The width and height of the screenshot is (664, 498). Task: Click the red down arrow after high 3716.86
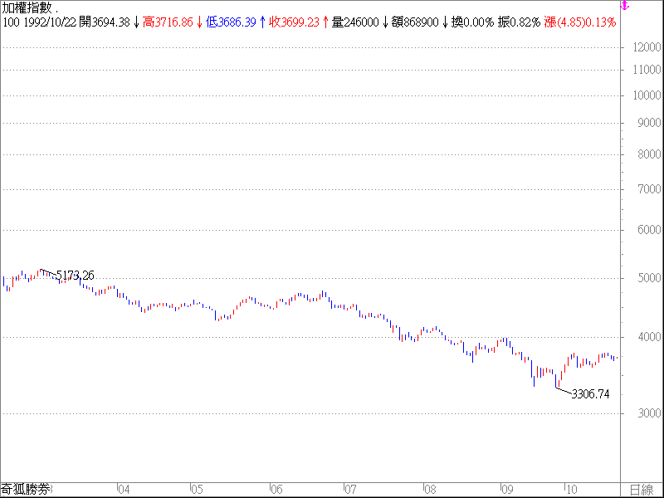pos(199,22)
